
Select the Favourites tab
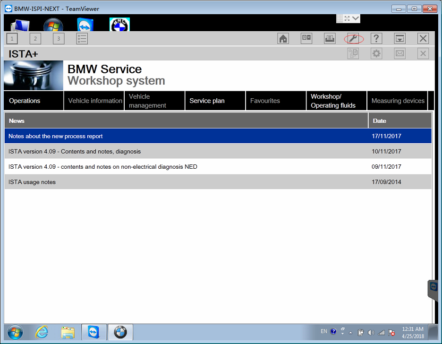(x=276, y=101)
